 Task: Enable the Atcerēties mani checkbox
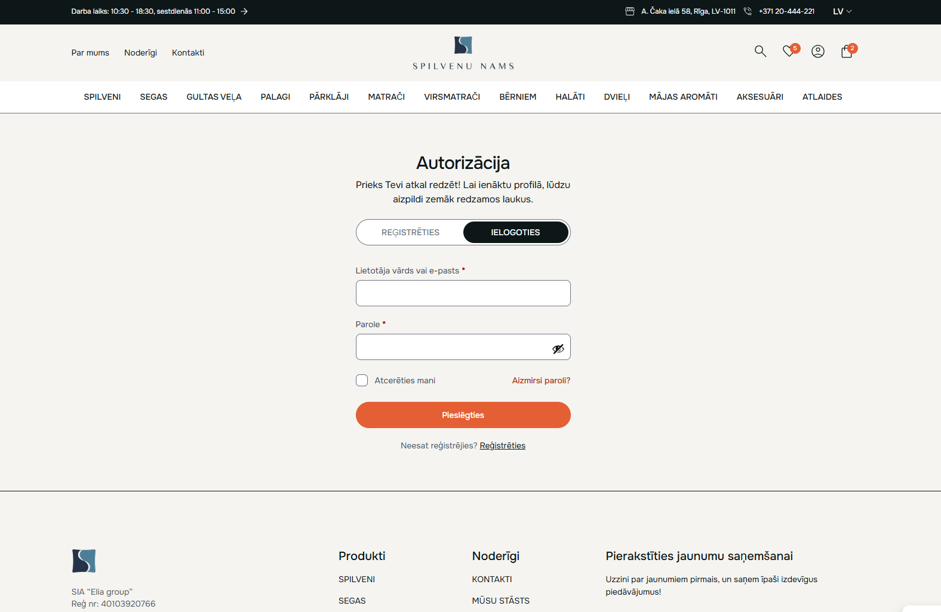coord(362,380)
